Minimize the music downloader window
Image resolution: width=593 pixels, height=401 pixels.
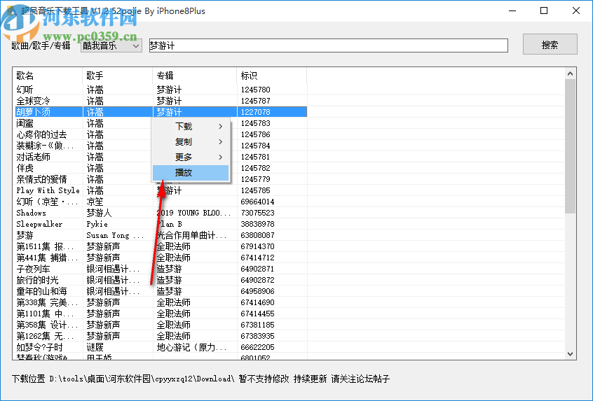pyautogui.click(x=512, y=10)
